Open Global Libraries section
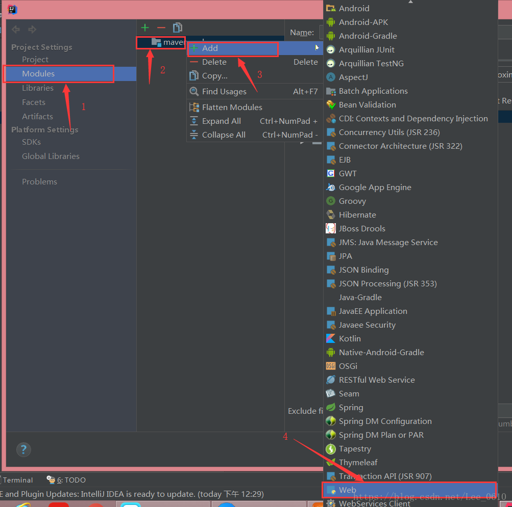Viewport: 512px width, 507px height. [x=51, y=156]
